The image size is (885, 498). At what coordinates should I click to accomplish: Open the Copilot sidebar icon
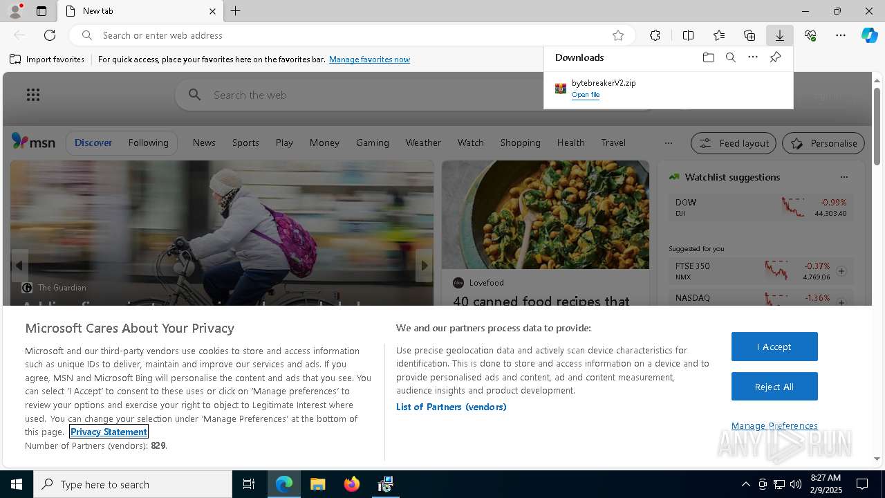[x=869, y=35]
